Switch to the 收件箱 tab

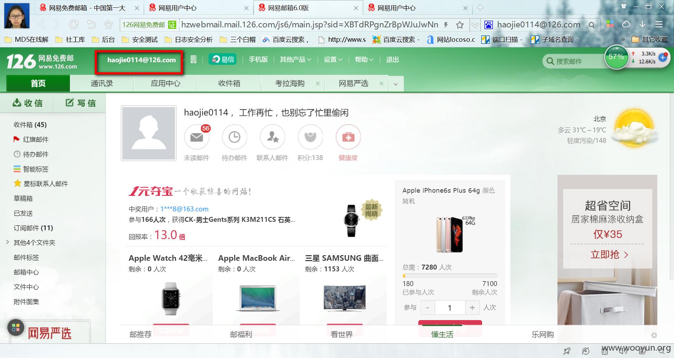click(229, 84)
